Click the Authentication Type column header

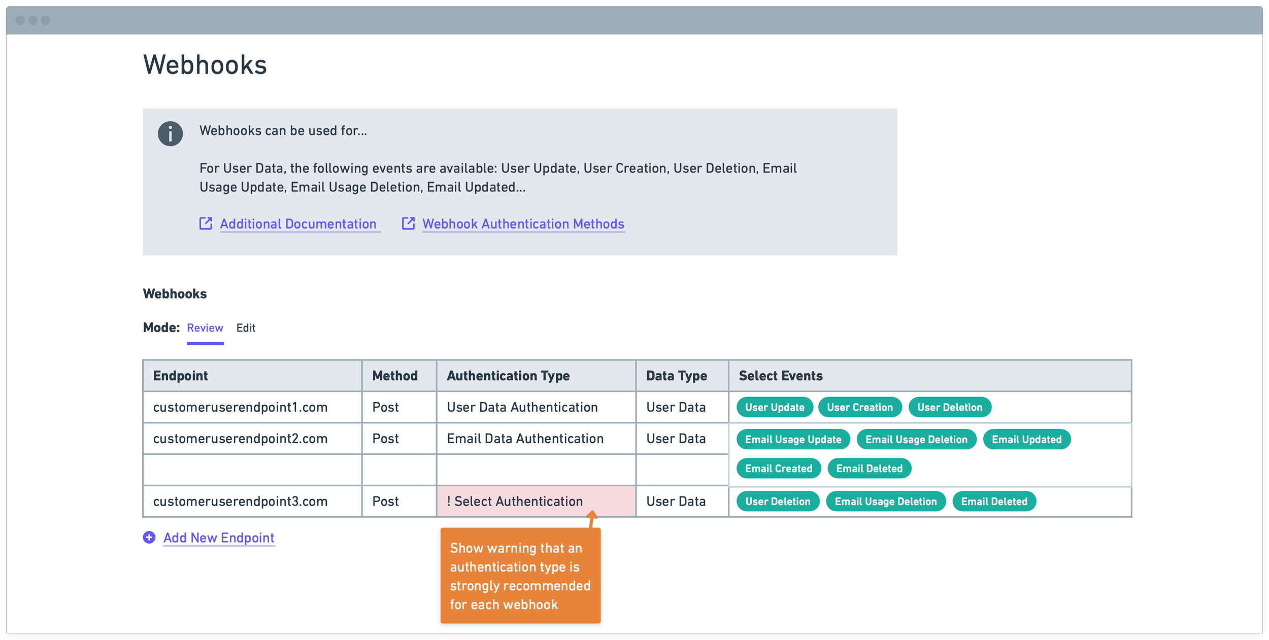coord(508,376)
